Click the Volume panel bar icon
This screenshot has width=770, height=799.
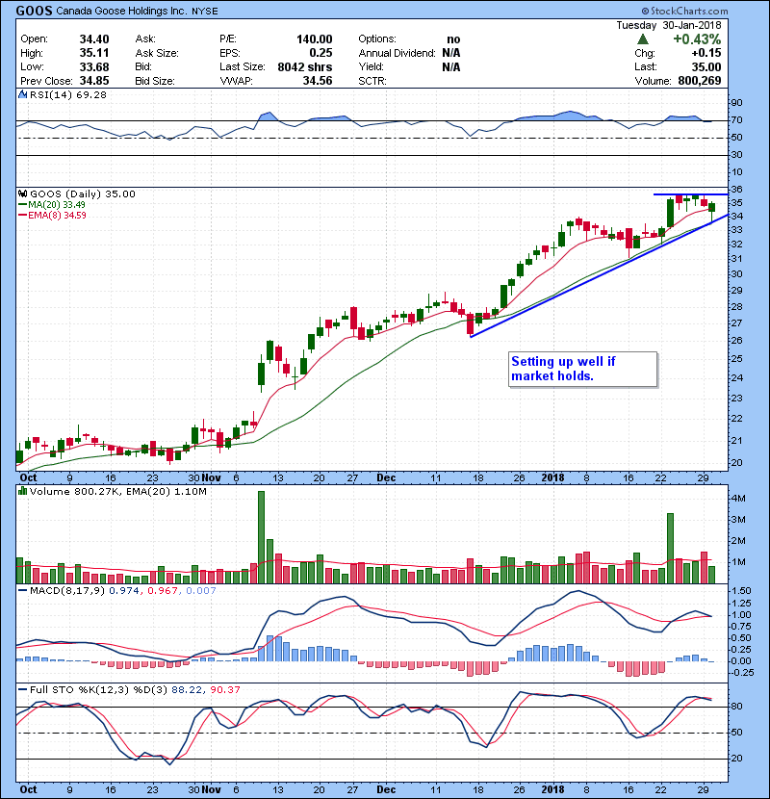point(22,491)
